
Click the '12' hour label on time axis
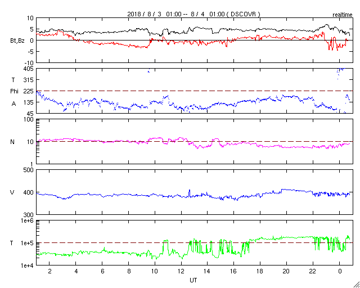click(x=181, y=272)
